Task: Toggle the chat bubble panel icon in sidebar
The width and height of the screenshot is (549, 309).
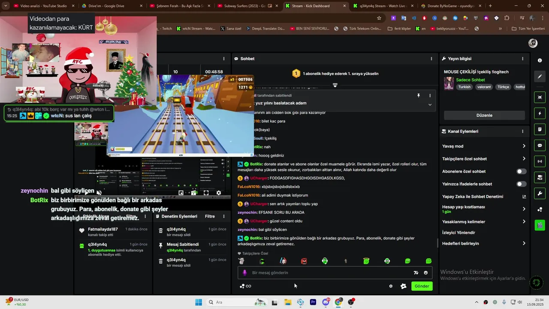Action: coord(540,145)
